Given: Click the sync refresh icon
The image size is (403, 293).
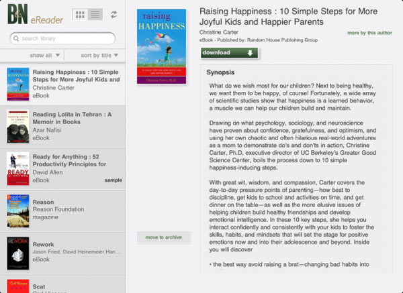Looking at the screenshot, I should (114, 14).
